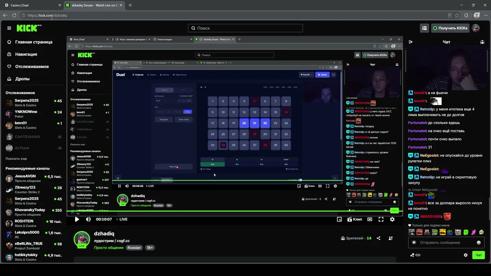Screen dimensions: 491x276
Task: Open YNKNOWme channel in followed list
Action: click(34, 114)
